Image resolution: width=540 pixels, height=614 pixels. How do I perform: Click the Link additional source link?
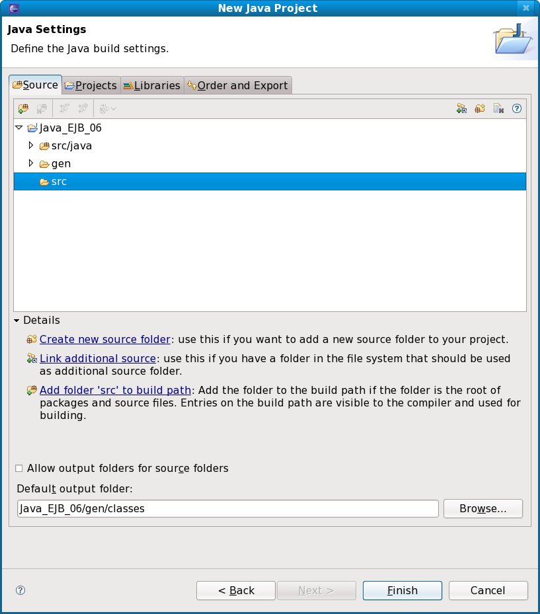pyautogui.click(x=97, y=358)
